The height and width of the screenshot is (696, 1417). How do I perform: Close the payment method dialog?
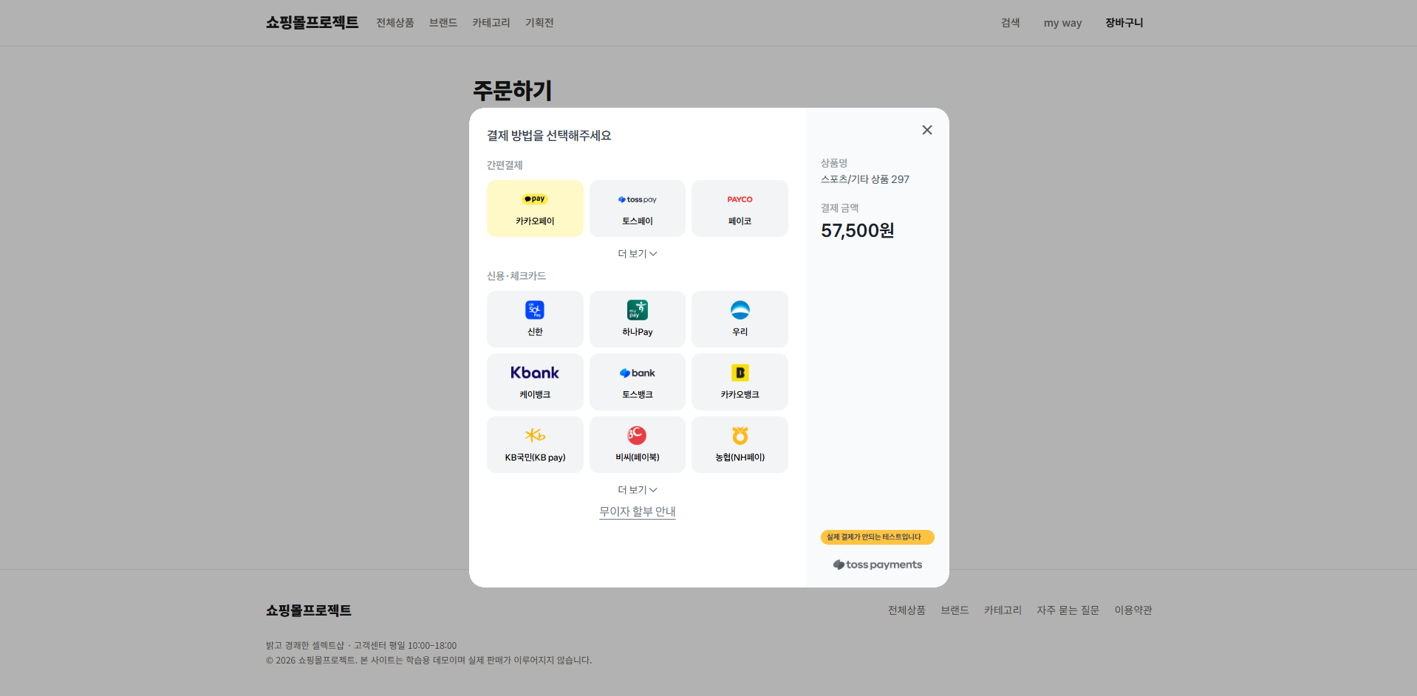927,130
